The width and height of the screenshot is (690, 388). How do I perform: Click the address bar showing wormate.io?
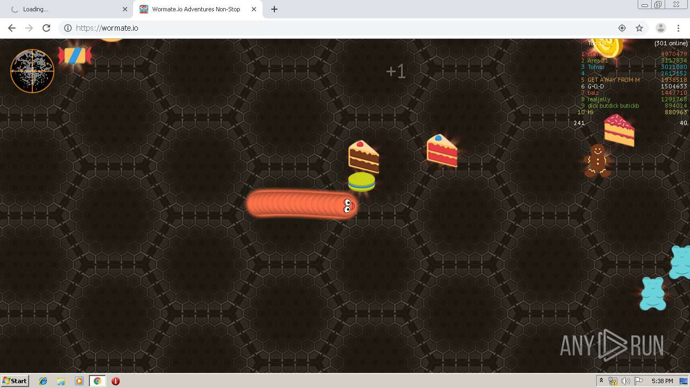coord(345,28)
